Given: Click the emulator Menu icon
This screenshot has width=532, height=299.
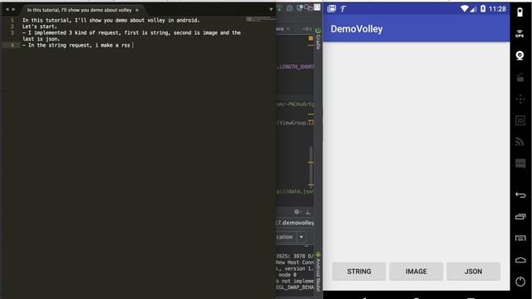Looking at the screenshot, I should 520,238.
